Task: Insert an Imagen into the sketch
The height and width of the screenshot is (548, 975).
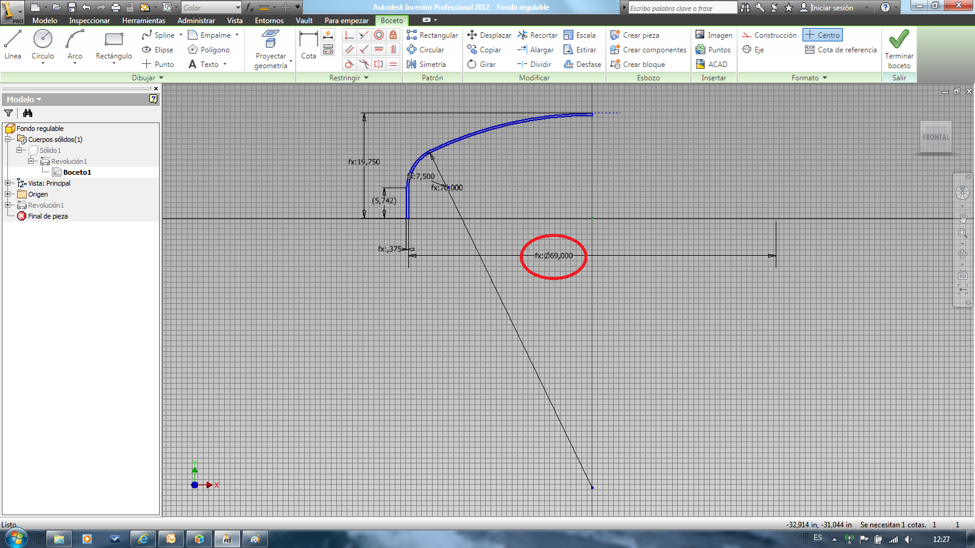Action: pyautogui.click(x=714, y=35)
